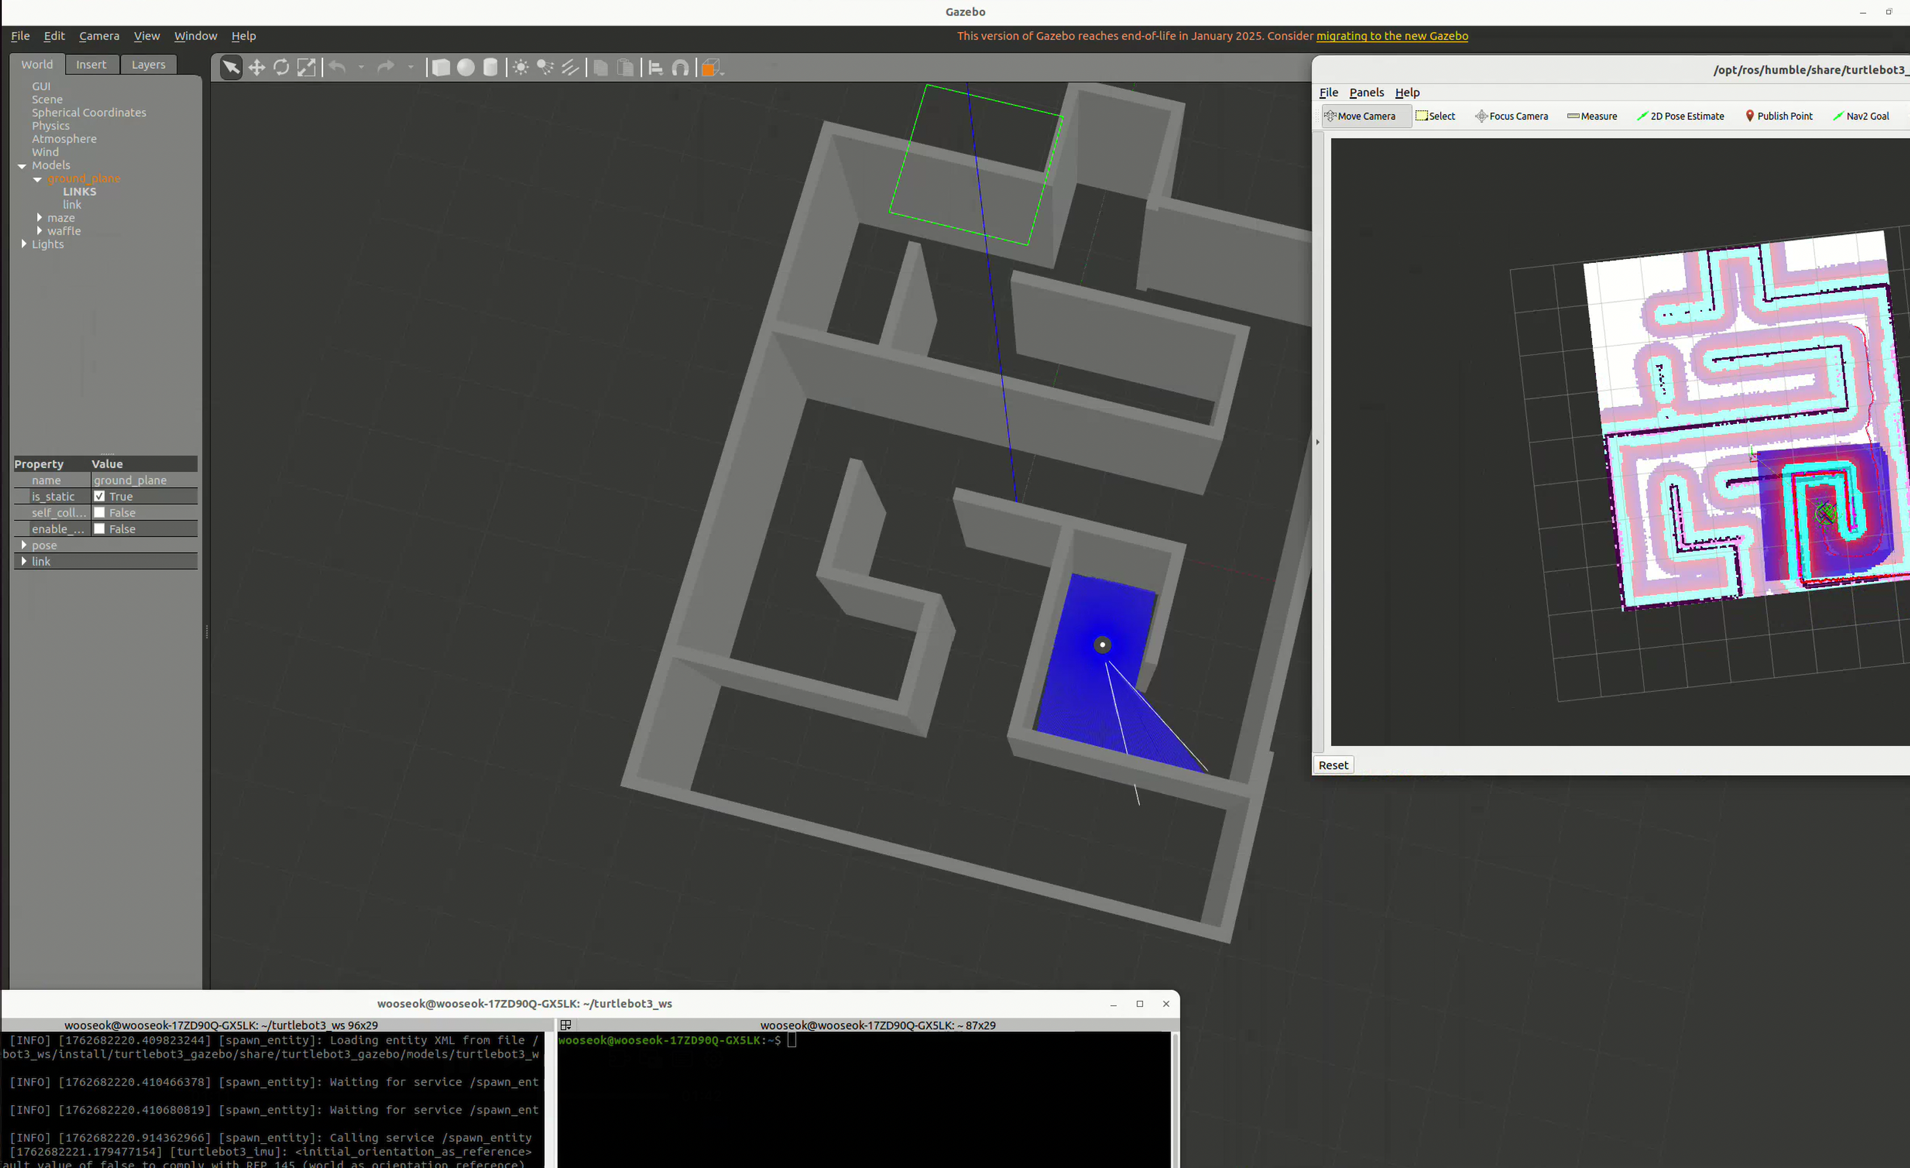Open the align tool
Screen dimensions: 1910x1168
(656, 68)
